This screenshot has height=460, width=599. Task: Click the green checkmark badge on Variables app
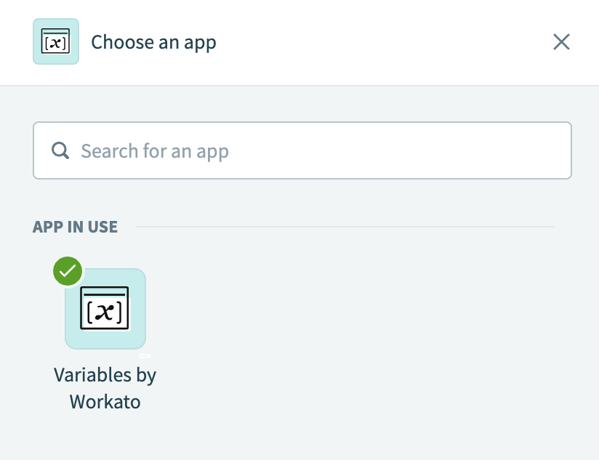[x=67, y=271]
